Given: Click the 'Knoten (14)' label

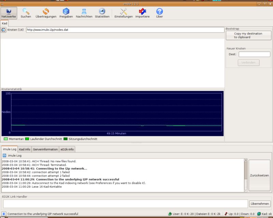Looking at the screenshot, I should (x=15, y=30).
